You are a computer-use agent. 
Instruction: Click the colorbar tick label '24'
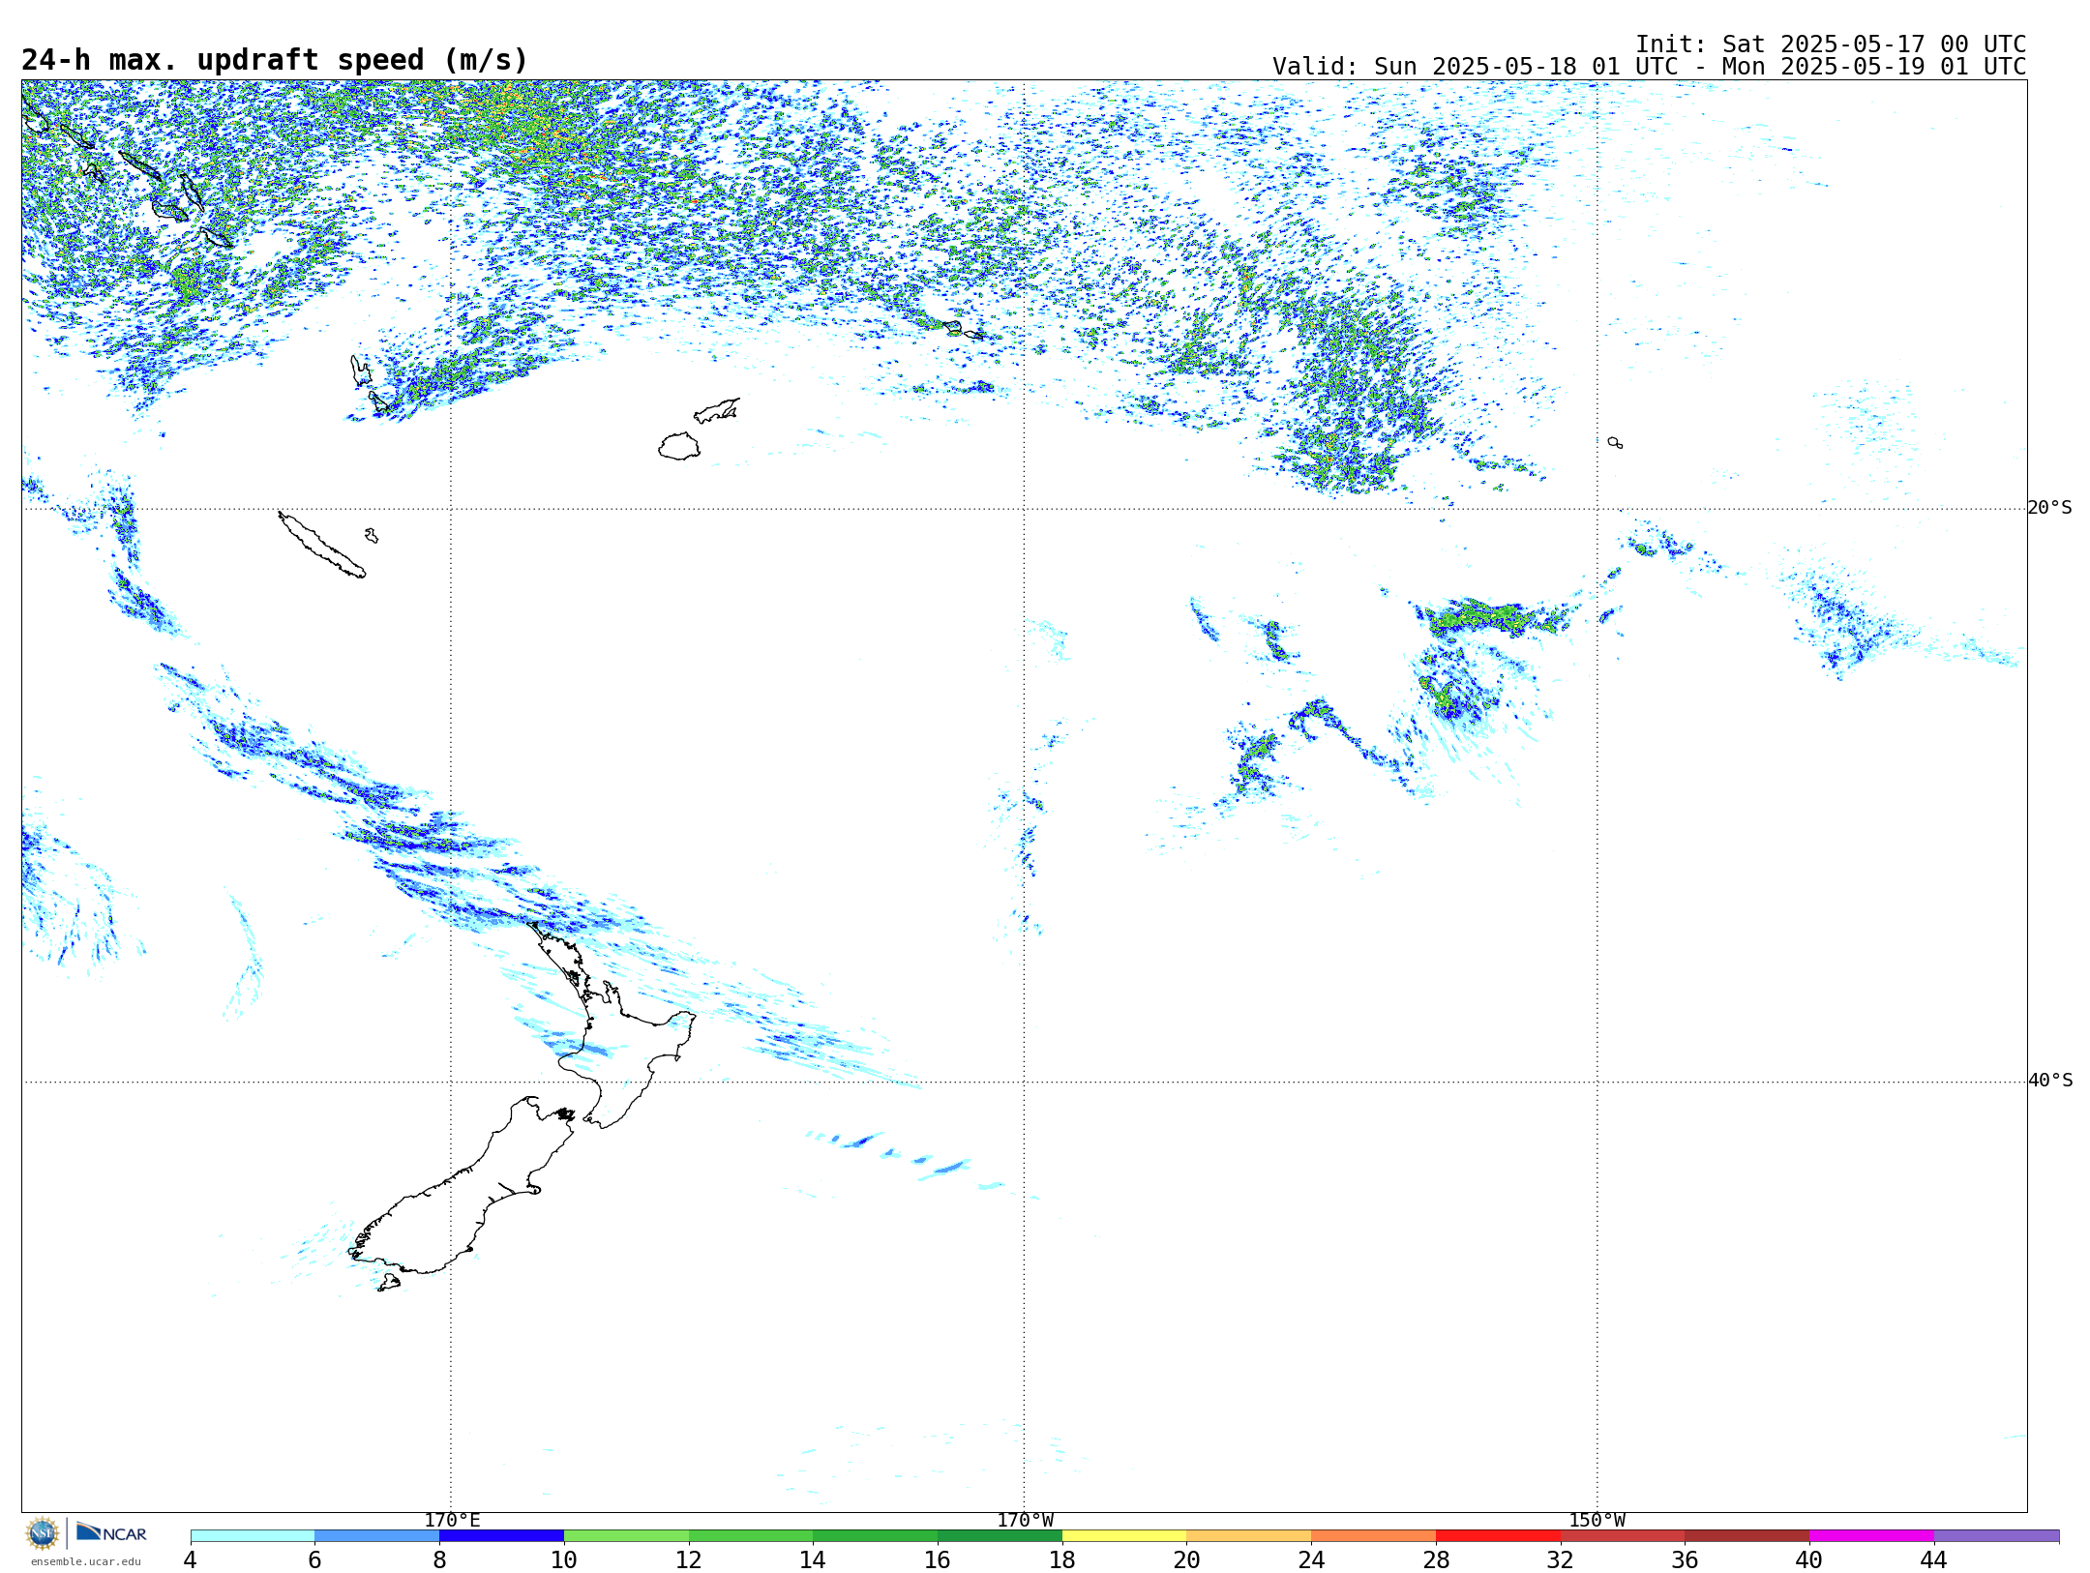click(x=1311, y=1559)
